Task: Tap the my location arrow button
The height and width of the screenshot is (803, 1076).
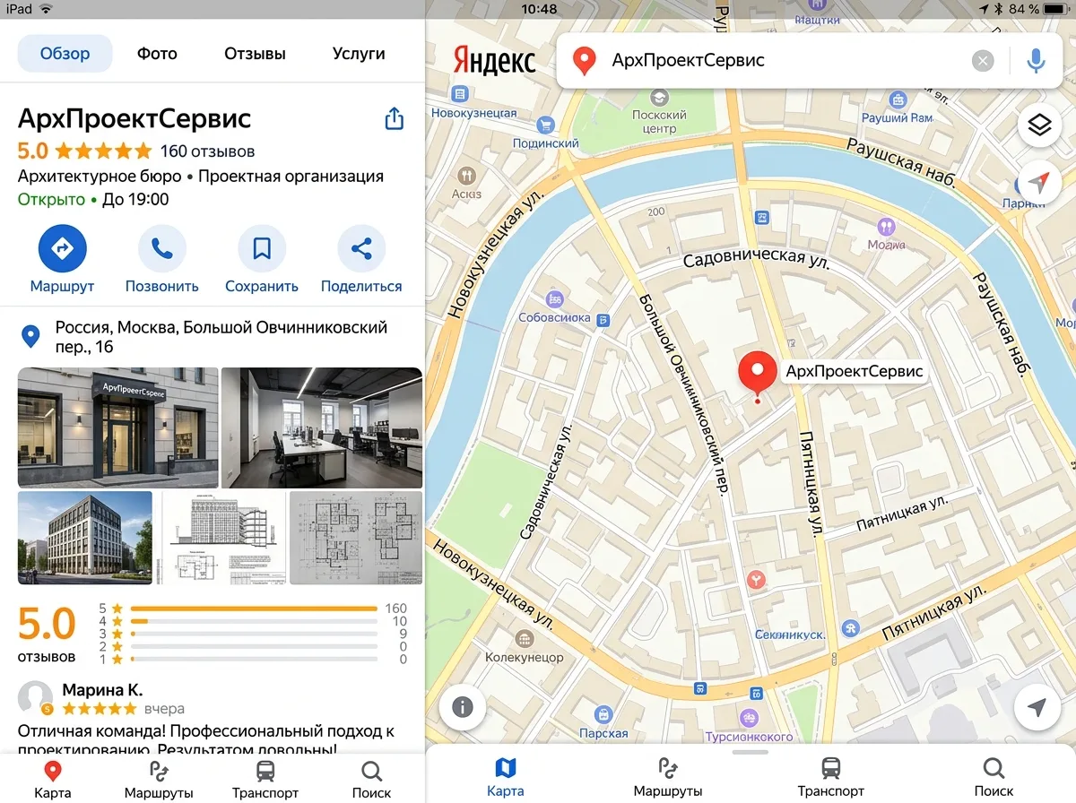Action: [1037, 708]
